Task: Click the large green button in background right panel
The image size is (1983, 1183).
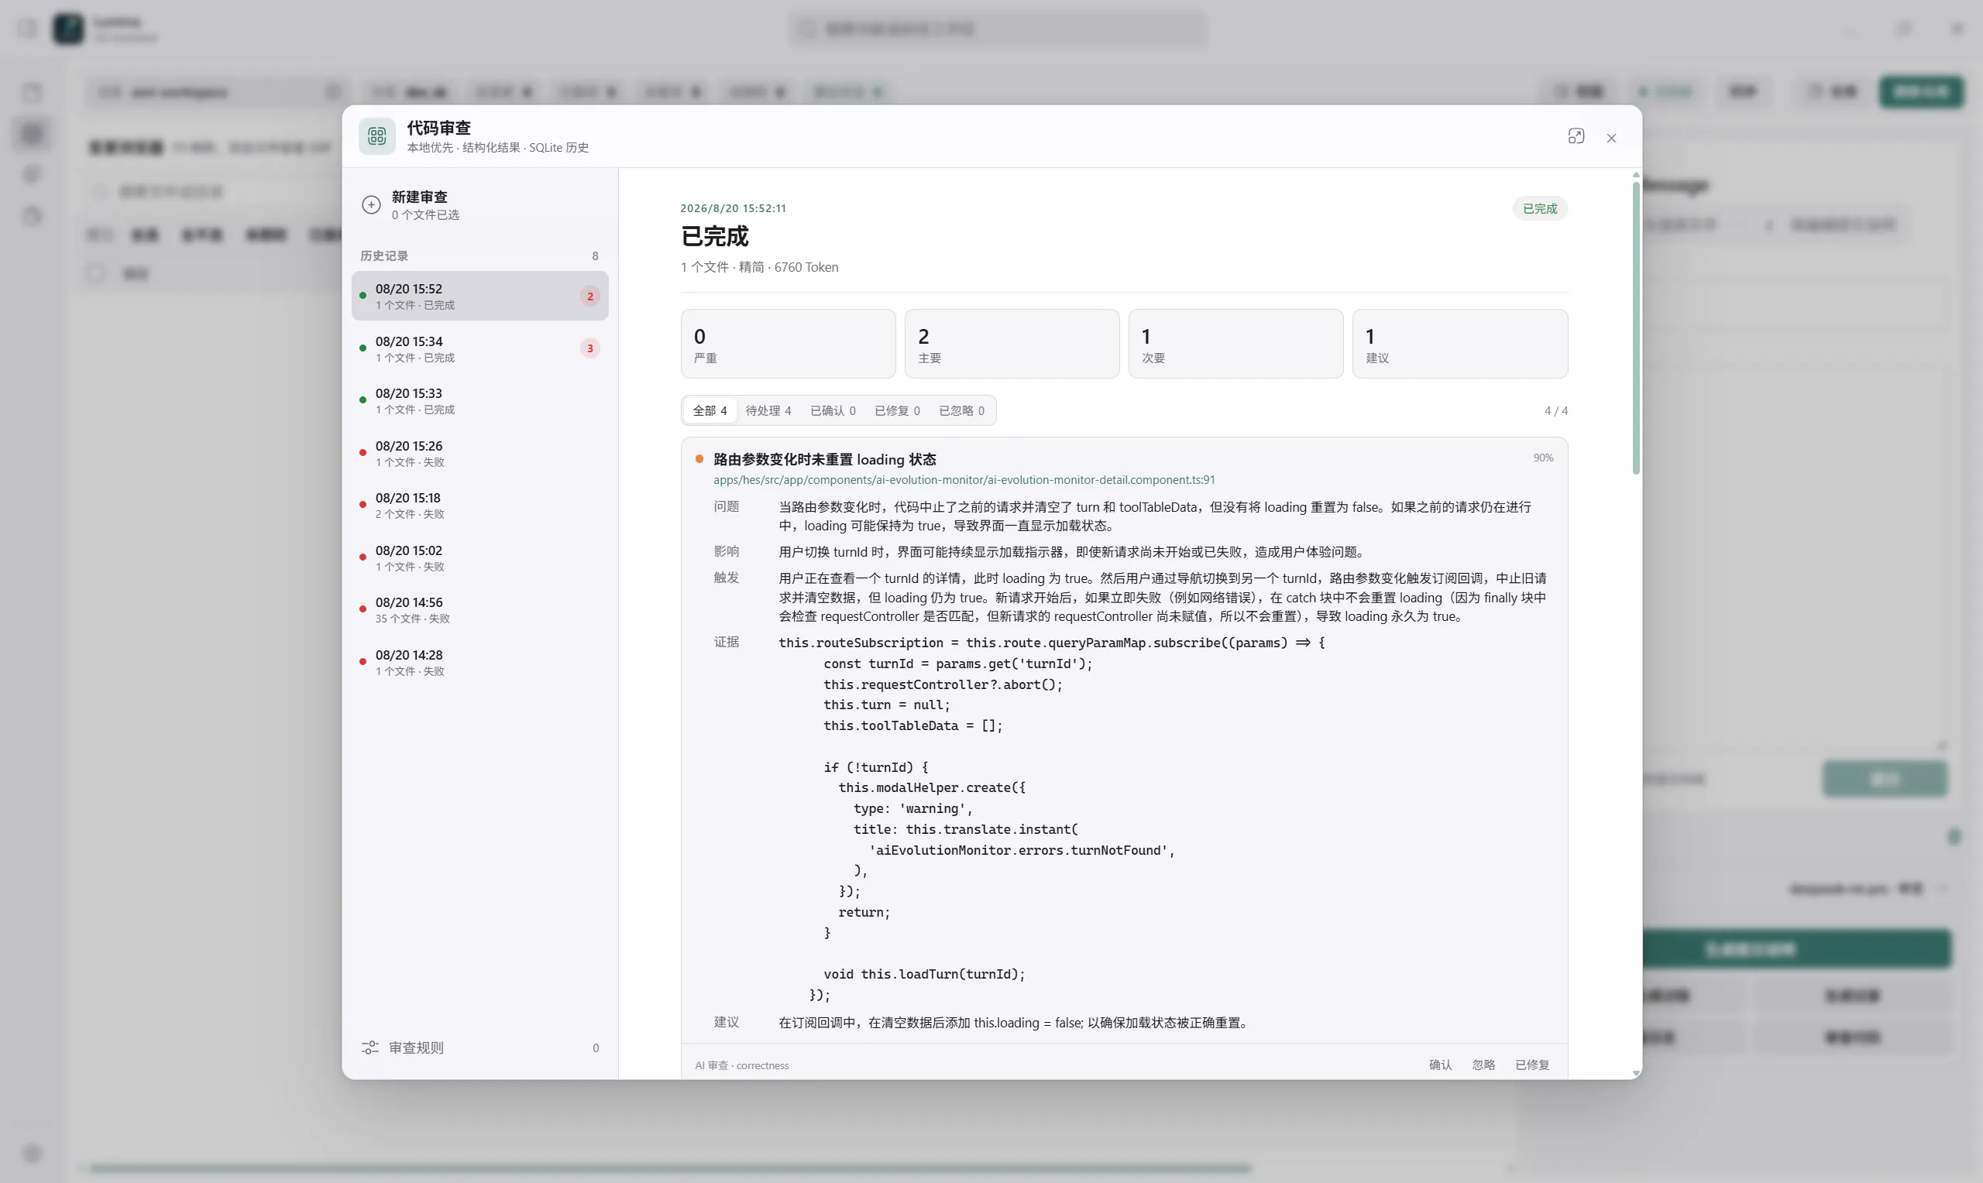Action: click(x=1796, y=949)
